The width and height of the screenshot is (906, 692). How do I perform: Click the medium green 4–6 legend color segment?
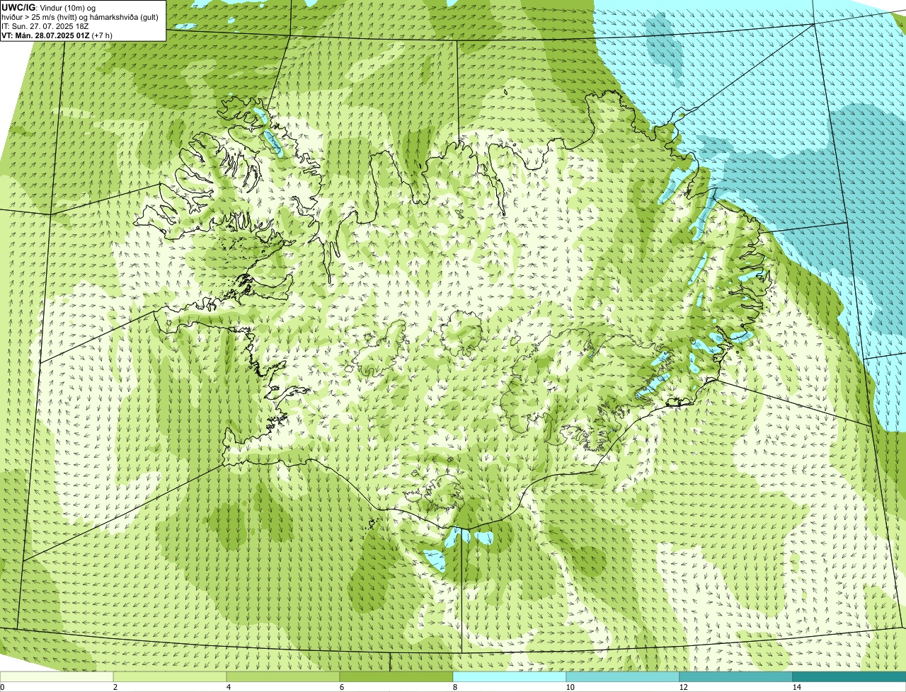(x=283, y=676)
